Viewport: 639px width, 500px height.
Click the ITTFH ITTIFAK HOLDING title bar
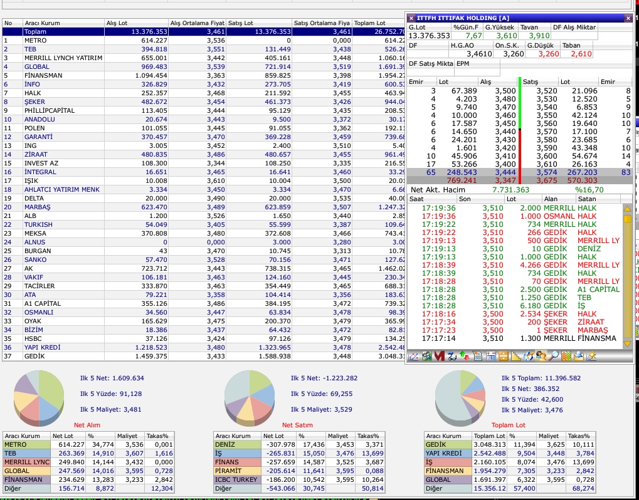520,18
